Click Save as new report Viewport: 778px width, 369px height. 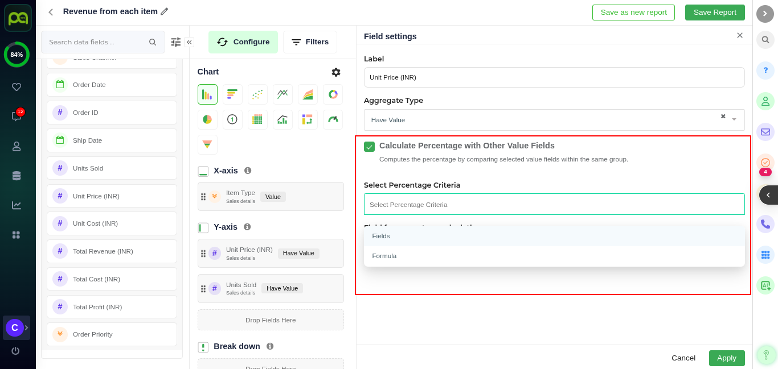point(633,13)
